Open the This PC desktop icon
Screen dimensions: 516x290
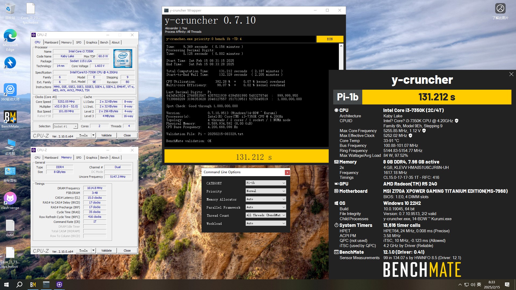coord(10,147)
